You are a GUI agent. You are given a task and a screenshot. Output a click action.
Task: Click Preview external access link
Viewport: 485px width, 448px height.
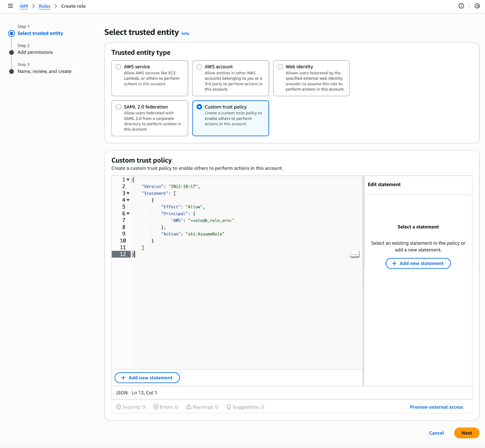click(436, 407)
